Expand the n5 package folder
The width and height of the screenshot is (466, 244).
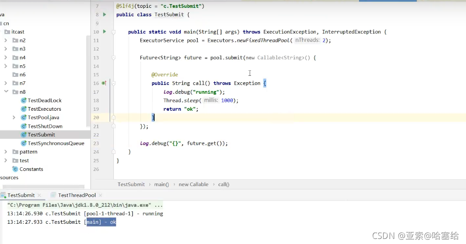(6, 66)
